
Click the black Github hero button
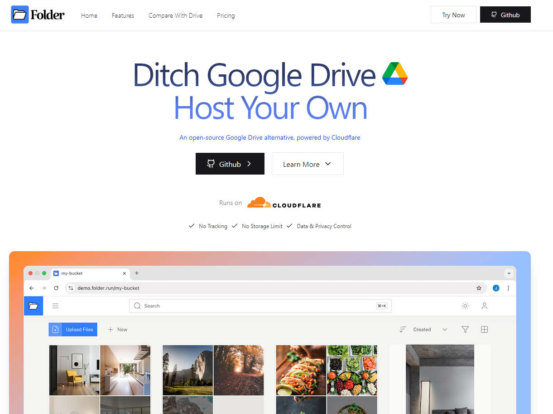pyautogui.click(x=230, y=164)
